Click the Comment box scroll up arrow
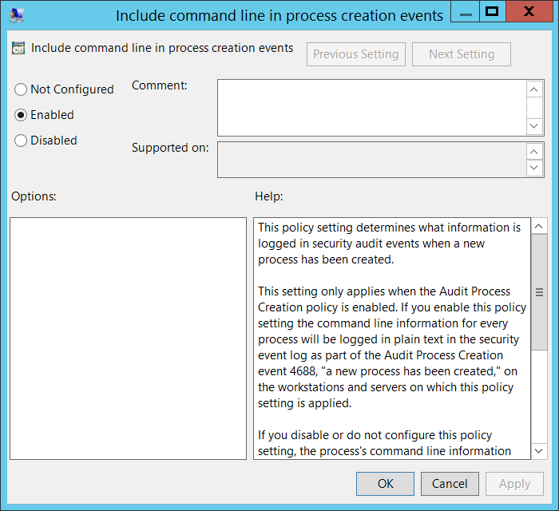The width and height of the screenshot is (559, 511). (x=535, y=89)
